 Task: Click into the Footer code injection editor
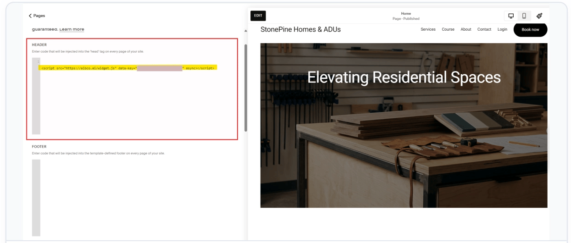pos(134,198)
